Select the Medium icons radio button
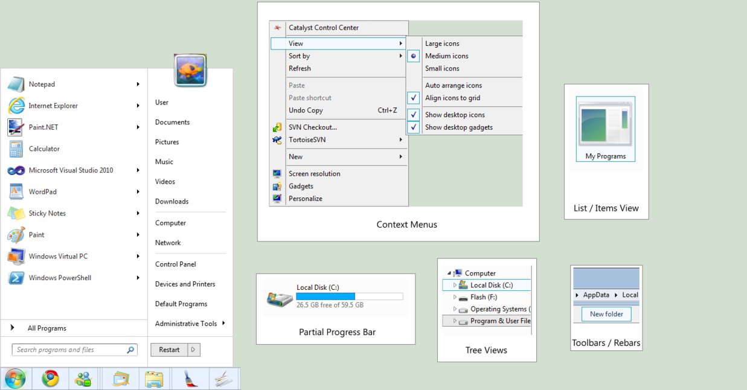 point(414,56)
